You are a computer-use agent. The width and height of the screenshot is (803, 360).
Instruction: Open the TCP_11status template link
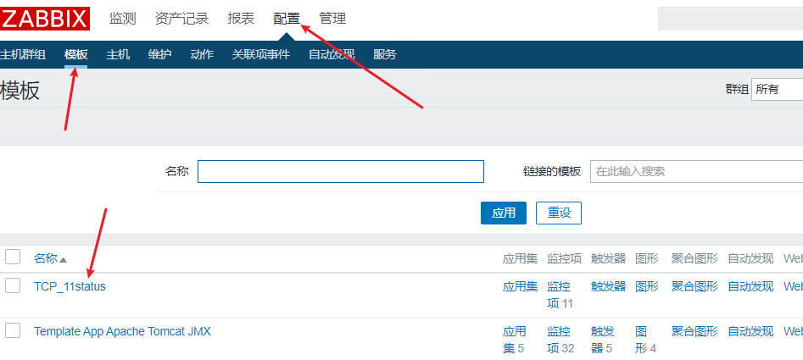(70, 286)
